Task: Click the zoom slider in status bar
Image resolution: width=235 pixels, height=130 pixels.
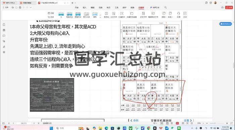Action: coord(217,123)
